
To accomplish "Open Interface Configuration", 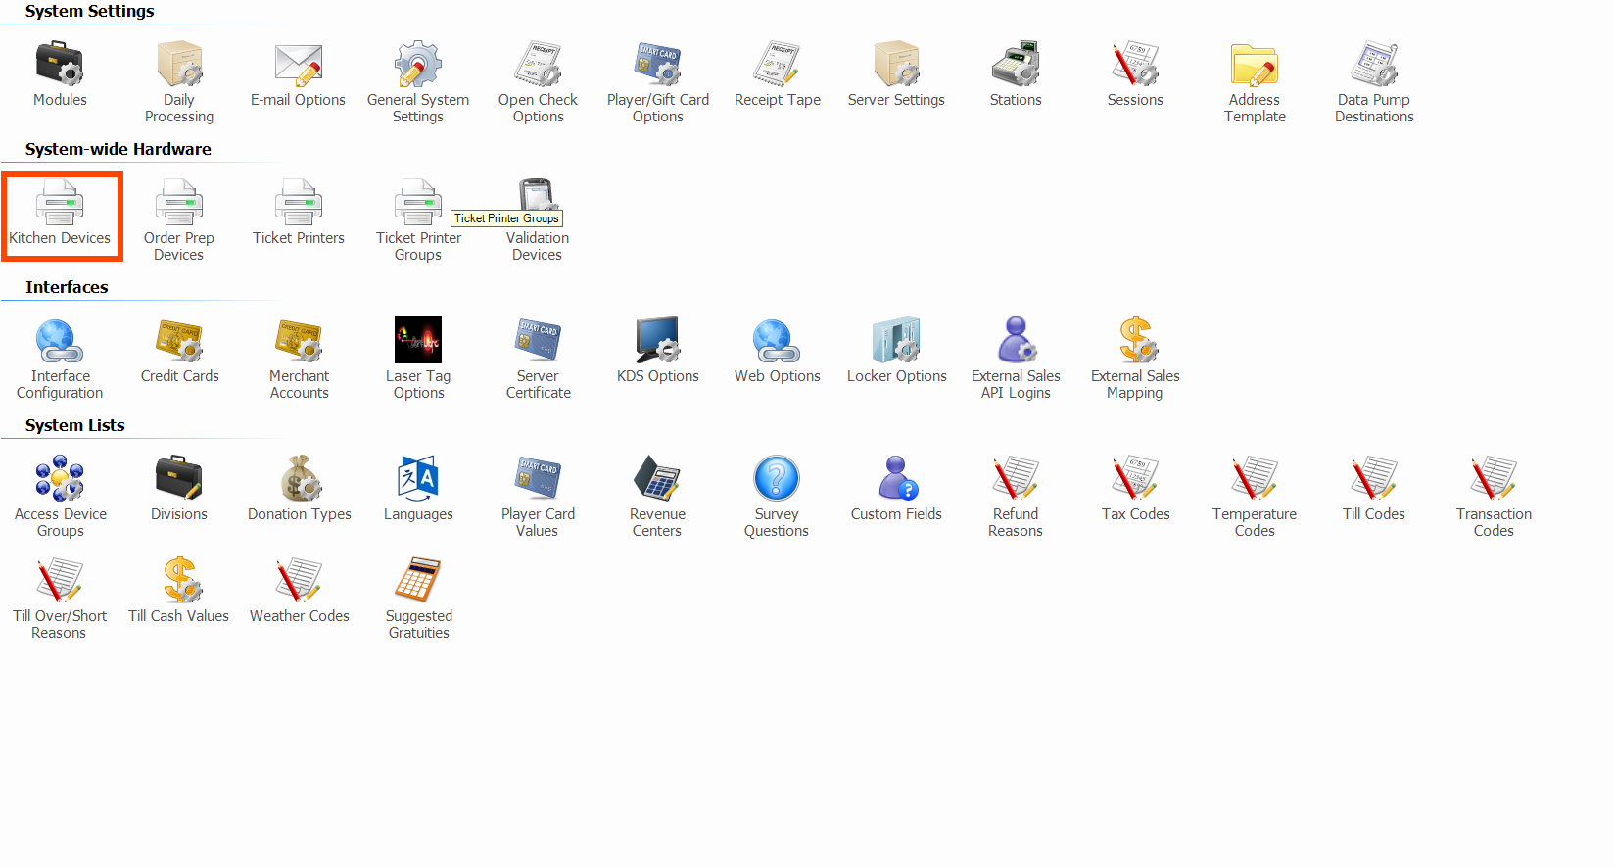I will pos(60,341).
